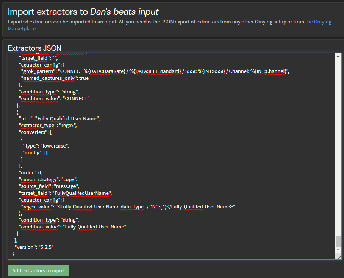Click the "type": "lowercase" converter line
This screenshot has height=278, width=344.
point(46,146)
